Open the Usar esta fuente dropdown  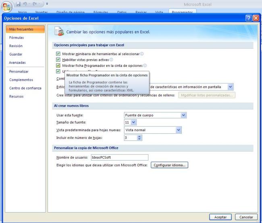183,115
